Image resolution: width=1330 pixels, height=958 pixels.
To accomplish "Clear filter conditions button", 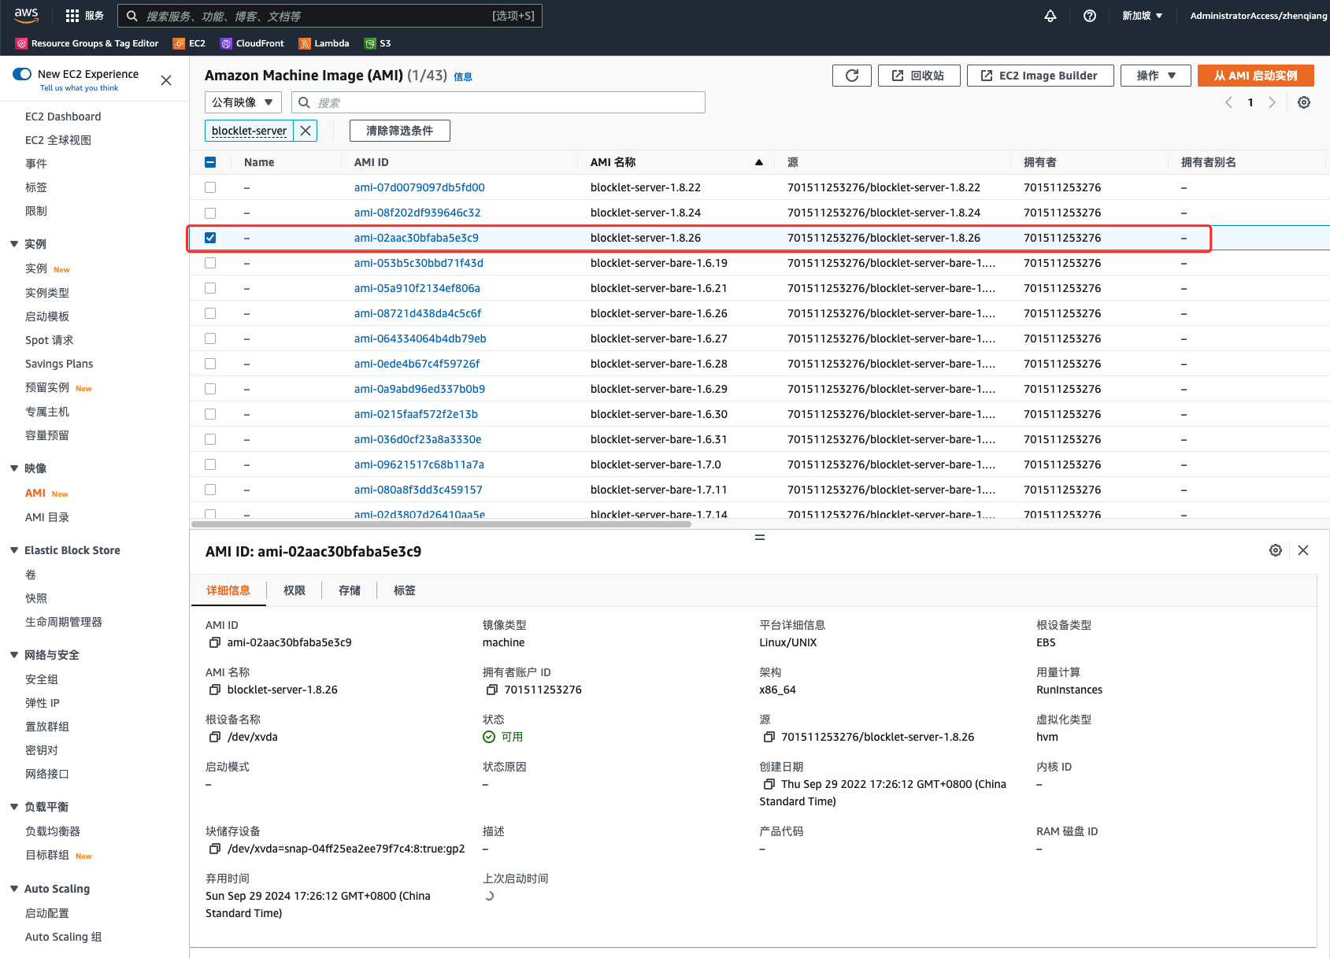I will click(400, 131).
